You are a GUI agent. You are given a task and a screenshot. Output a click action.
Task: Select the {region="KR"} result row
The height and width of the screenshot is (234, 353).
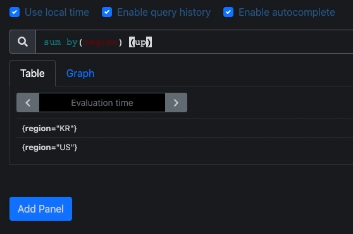[x=185, y=128]
